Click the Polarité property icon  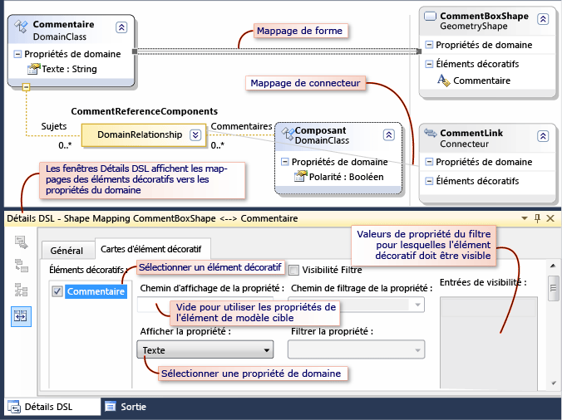pyautogui.click(x=301, y=176)
